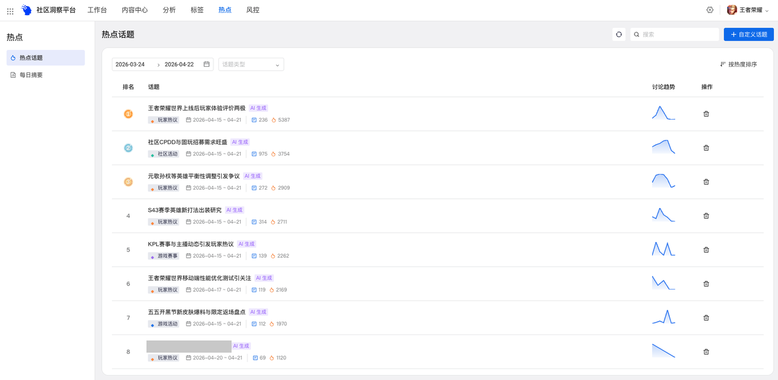This screenshot has width=778, height=380.
Task: Delete topic 元歌孙权等英雄平衡性调整引发争议
Action: [x=706, y=182]
